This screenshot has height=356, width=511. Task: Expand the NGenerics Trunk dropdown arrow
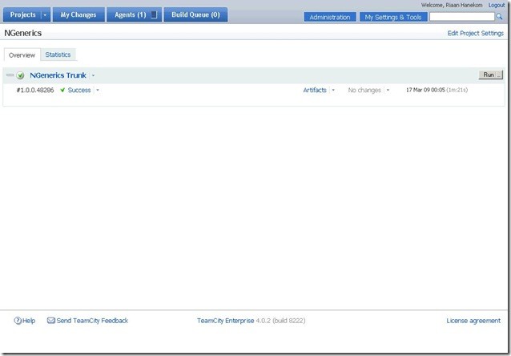pyautogui.click(x=93, y=75)
